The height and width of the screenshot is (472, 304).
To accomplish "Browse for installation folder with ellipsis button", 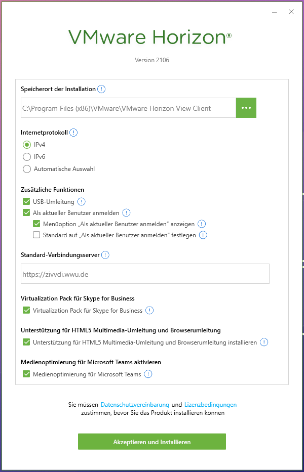I will [246, 108].
